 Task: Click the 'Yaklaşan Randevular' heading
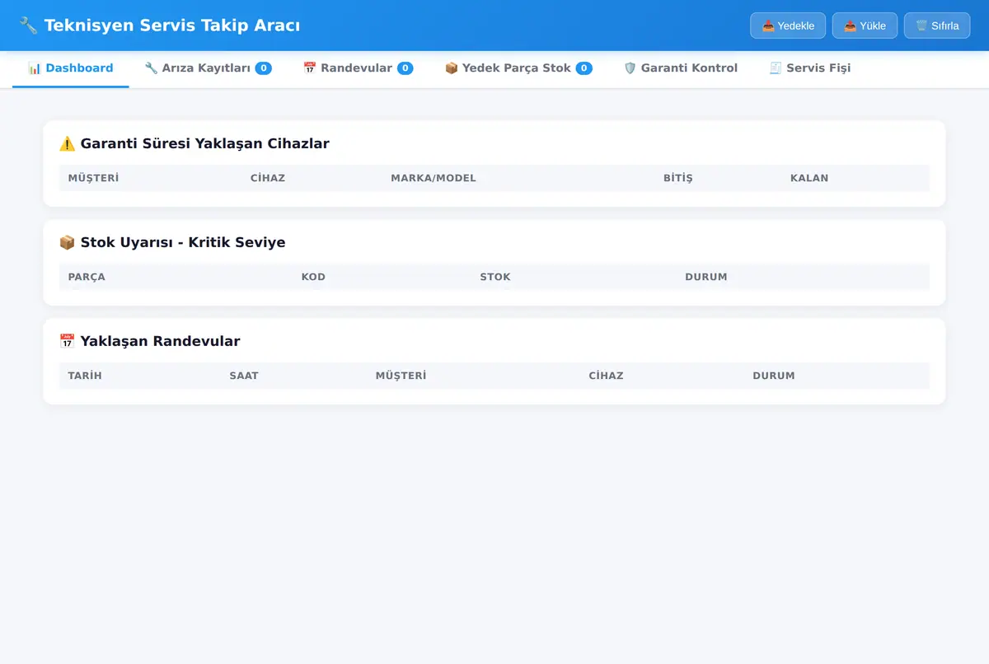[x=161, y=341]
